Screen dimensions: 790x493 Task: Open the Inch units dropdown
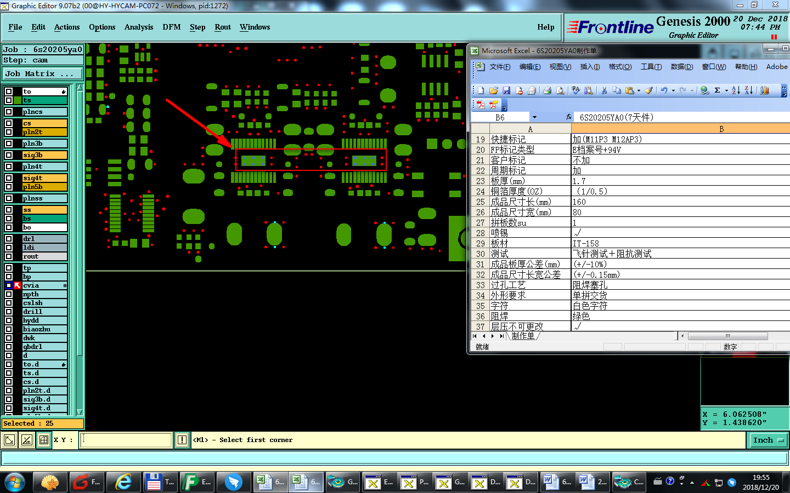(x=768, y=440)
